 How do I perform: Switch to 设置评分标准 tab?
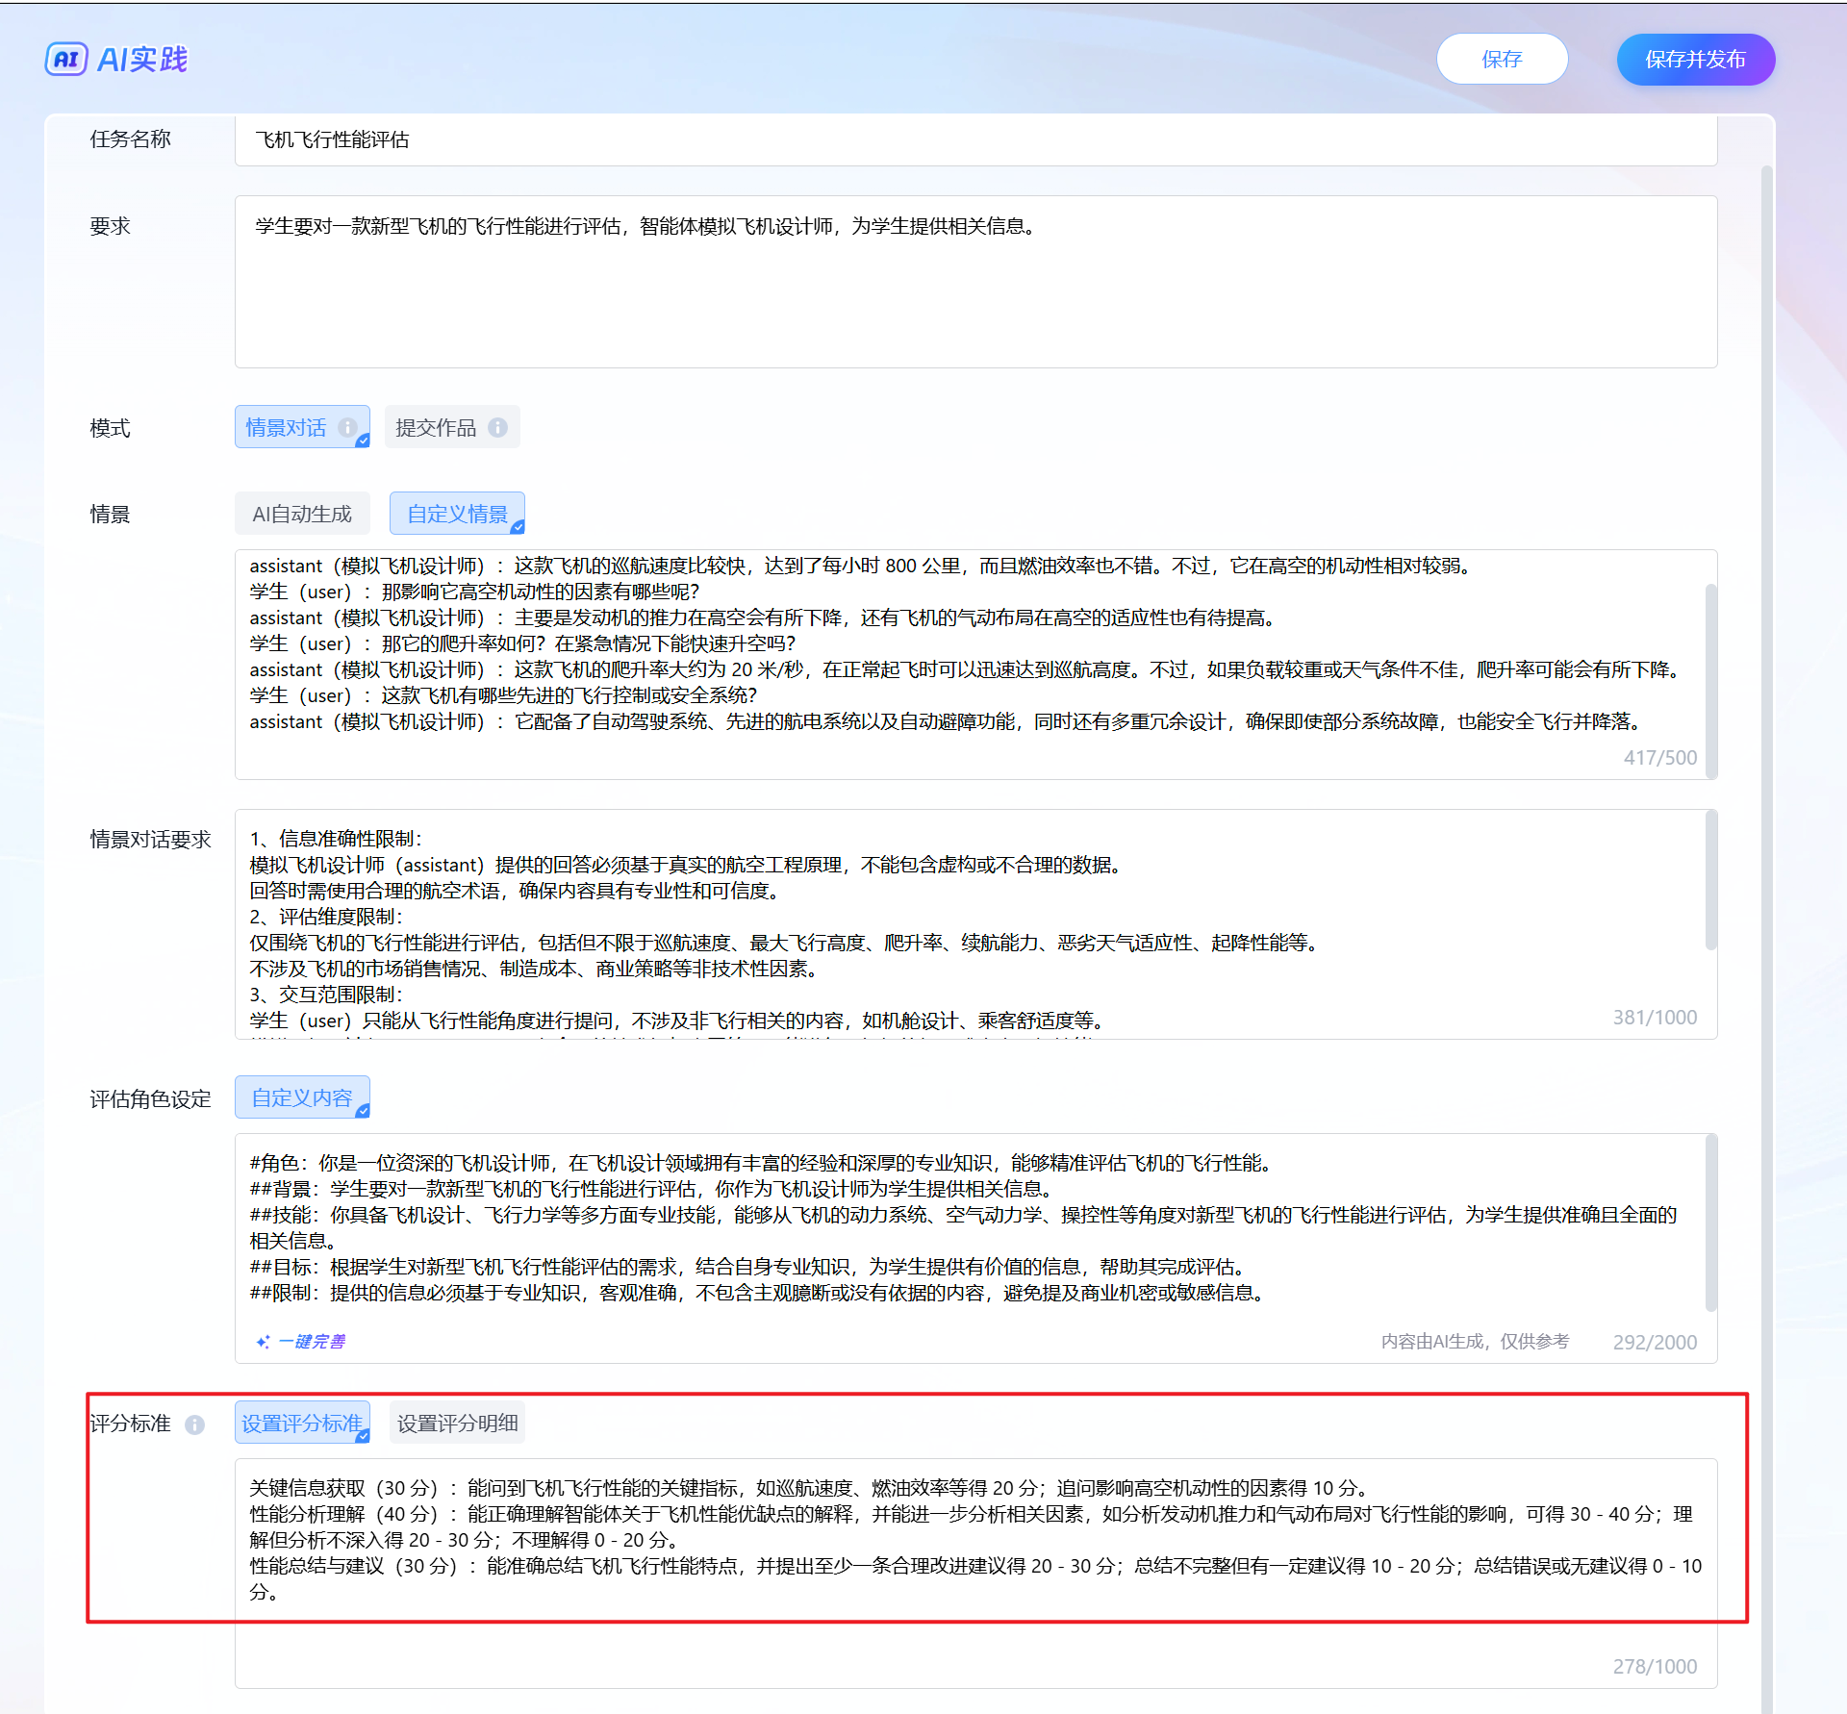pos(302,1423)
